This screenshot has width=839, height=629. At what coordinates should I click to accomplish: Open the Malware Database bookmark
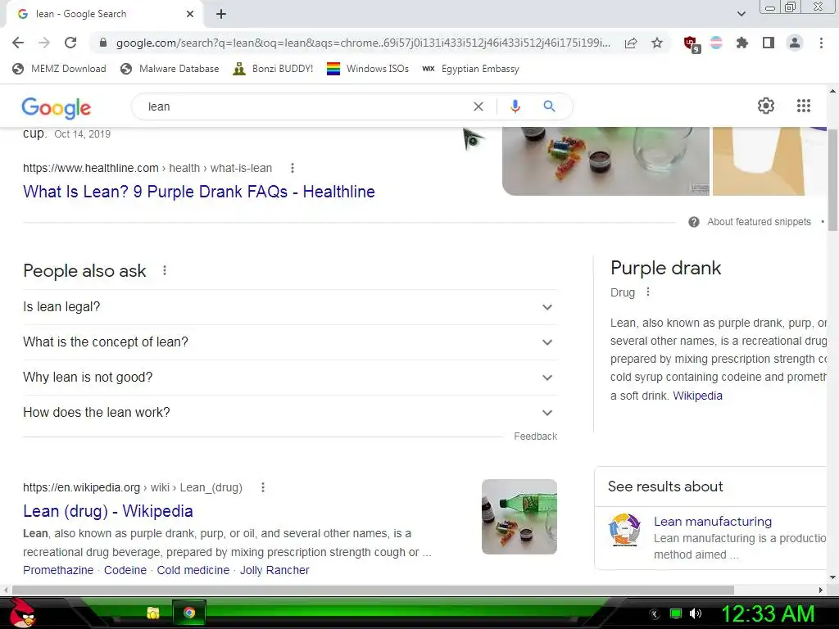click(170, 69)
